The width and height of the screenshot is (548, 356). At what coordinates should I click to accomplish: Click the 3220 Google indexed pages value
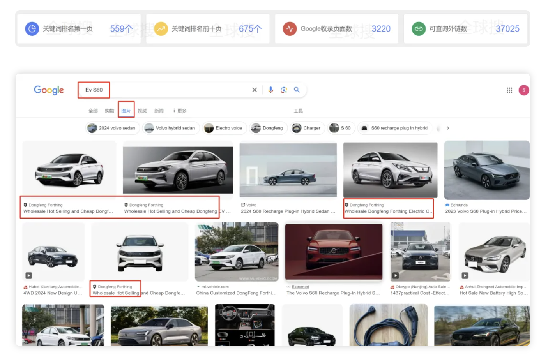(x=381, y=29)
